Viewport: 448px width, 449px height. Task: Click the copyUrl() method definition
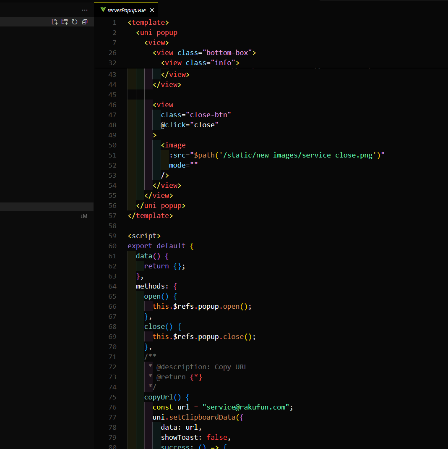tap(167, 397)
